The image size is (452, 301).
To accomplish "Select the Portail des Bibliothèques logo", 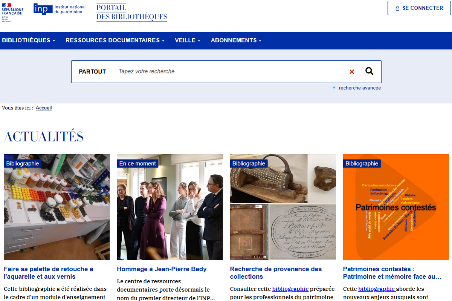I will coord(131,11).
